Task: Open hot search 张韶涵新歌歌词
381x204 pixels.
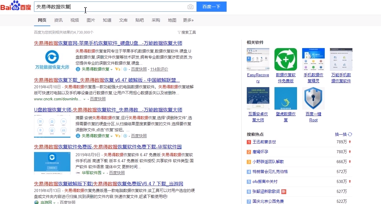Action: tap(266, 191)
